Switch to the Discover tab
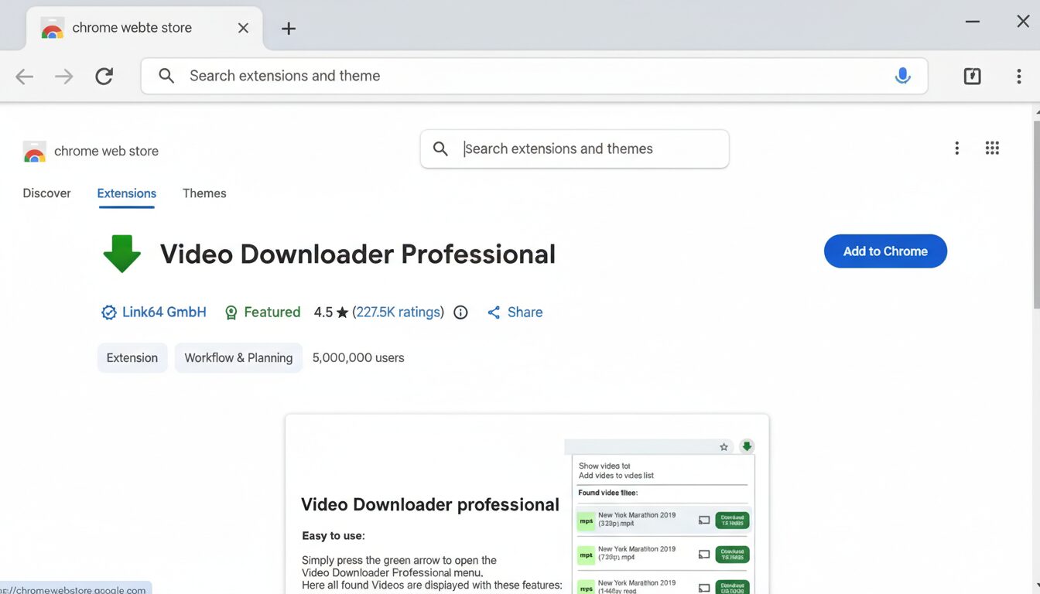 click(46, 193)
